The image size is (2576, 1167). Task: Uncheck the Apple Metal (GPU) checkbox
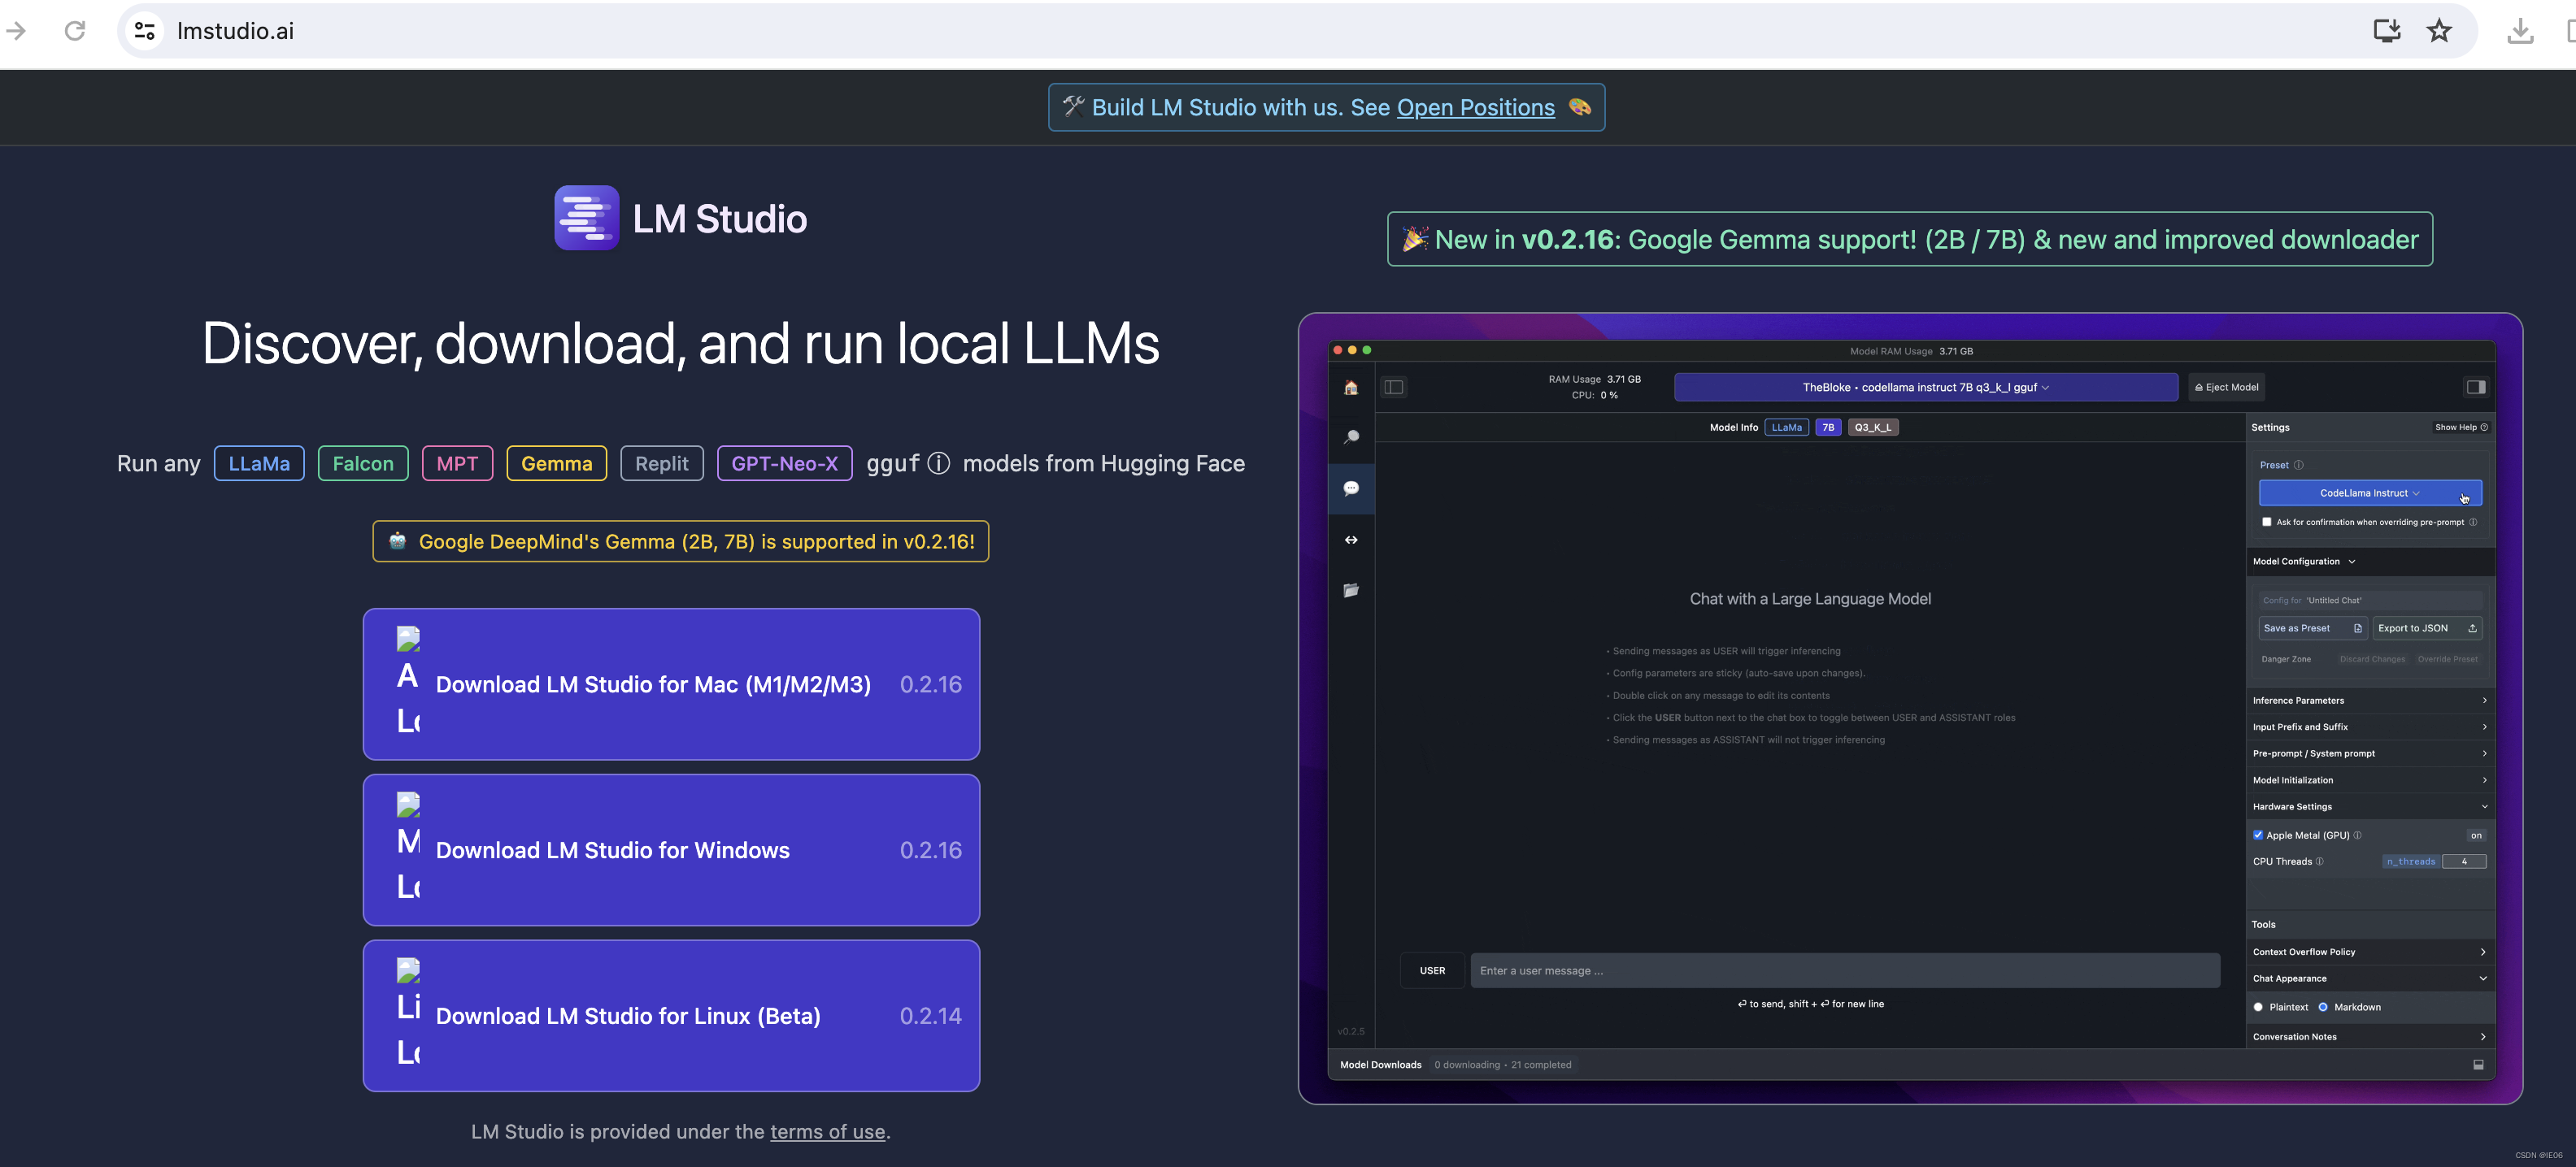click(x=2258, y=835)
